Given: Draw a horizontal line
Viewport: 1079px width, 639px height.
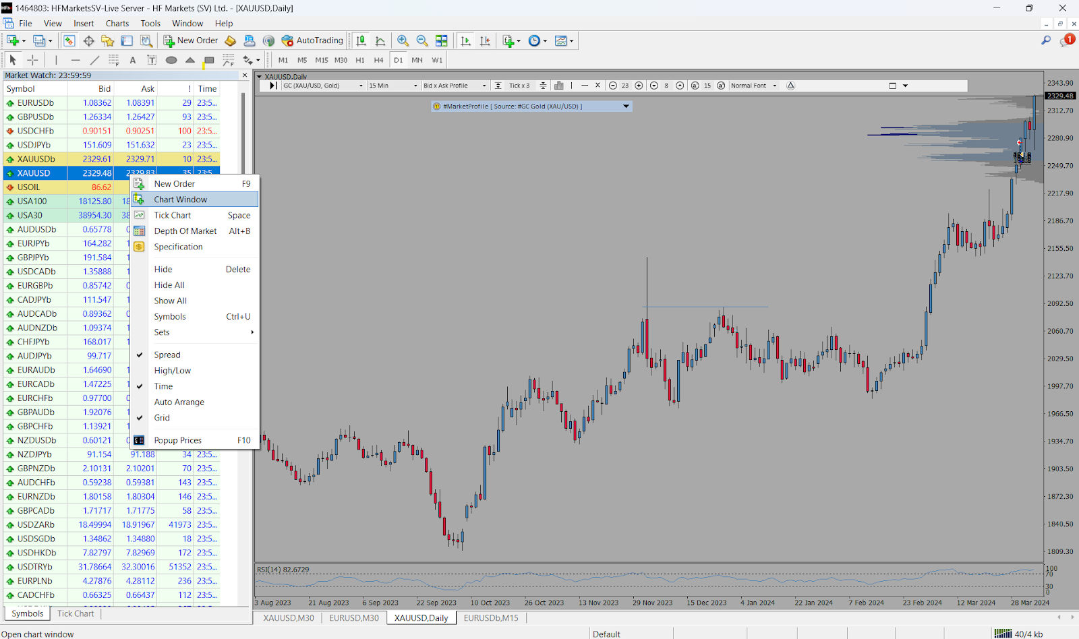Looking at the screenshot, I should pos(76,60).
